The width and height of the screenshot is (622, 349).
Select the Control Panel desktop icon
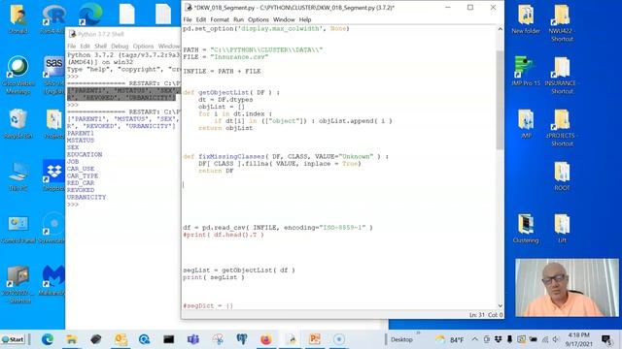18,230
